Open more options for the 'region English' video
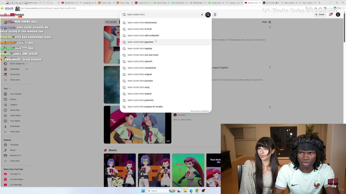 pyautogui.click(x=270, y=67)
